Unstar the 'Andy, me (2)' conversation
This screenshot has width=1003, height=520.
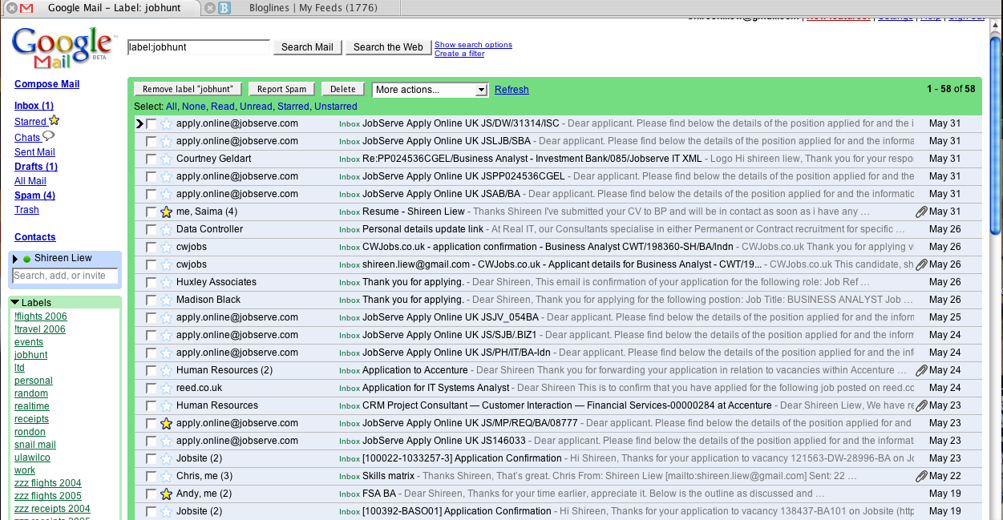166,494
